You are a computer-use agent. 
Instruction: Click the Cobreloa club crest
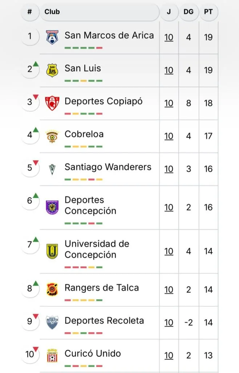pyautogui.click(x=52, y=136)
